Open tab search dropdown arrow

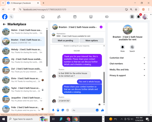tap(3, 3)
